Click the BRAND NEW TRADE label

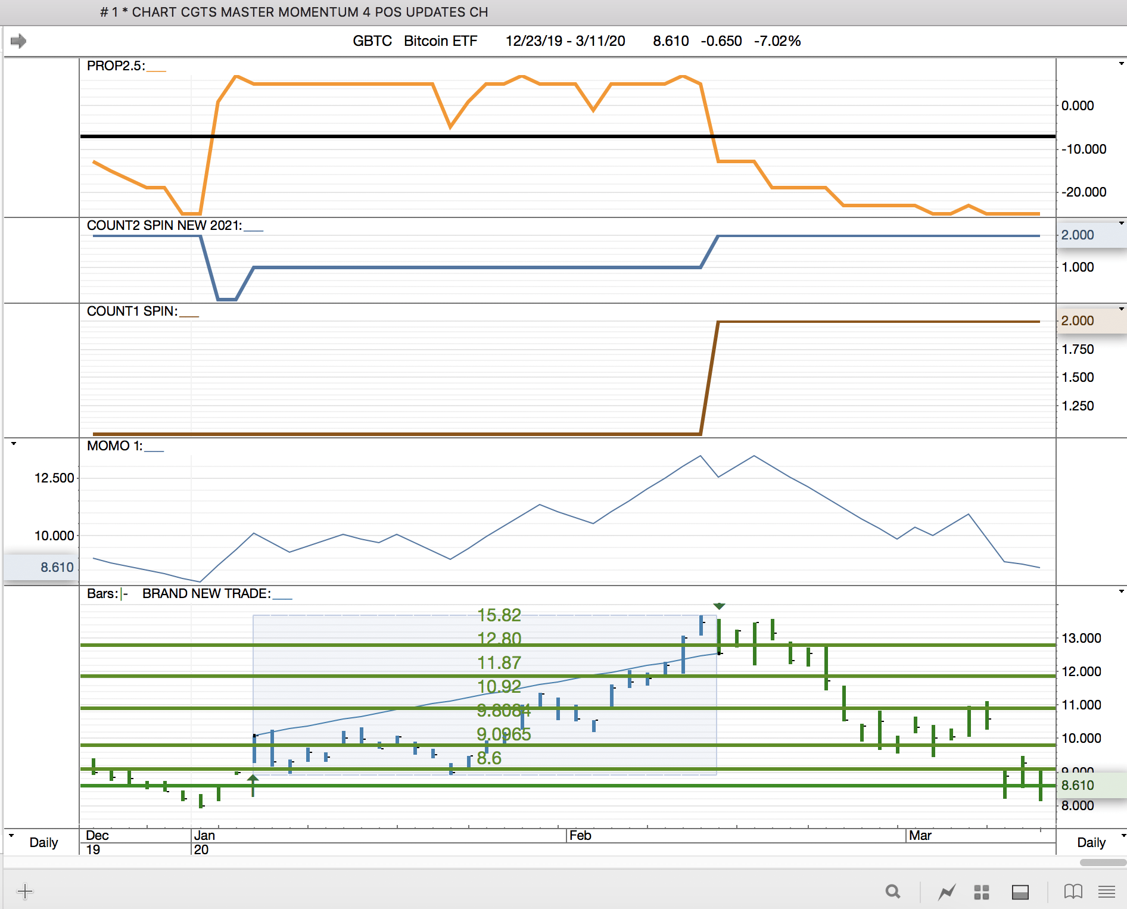click(x=206, y=594)
